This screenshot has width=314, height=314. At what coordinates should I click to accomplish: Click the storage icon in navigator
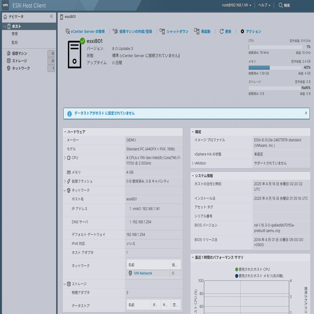tap(9, 61)
